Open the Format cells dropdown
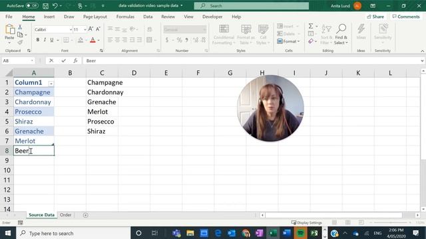This screenshot has height=239, width=426. click(288, 41)
